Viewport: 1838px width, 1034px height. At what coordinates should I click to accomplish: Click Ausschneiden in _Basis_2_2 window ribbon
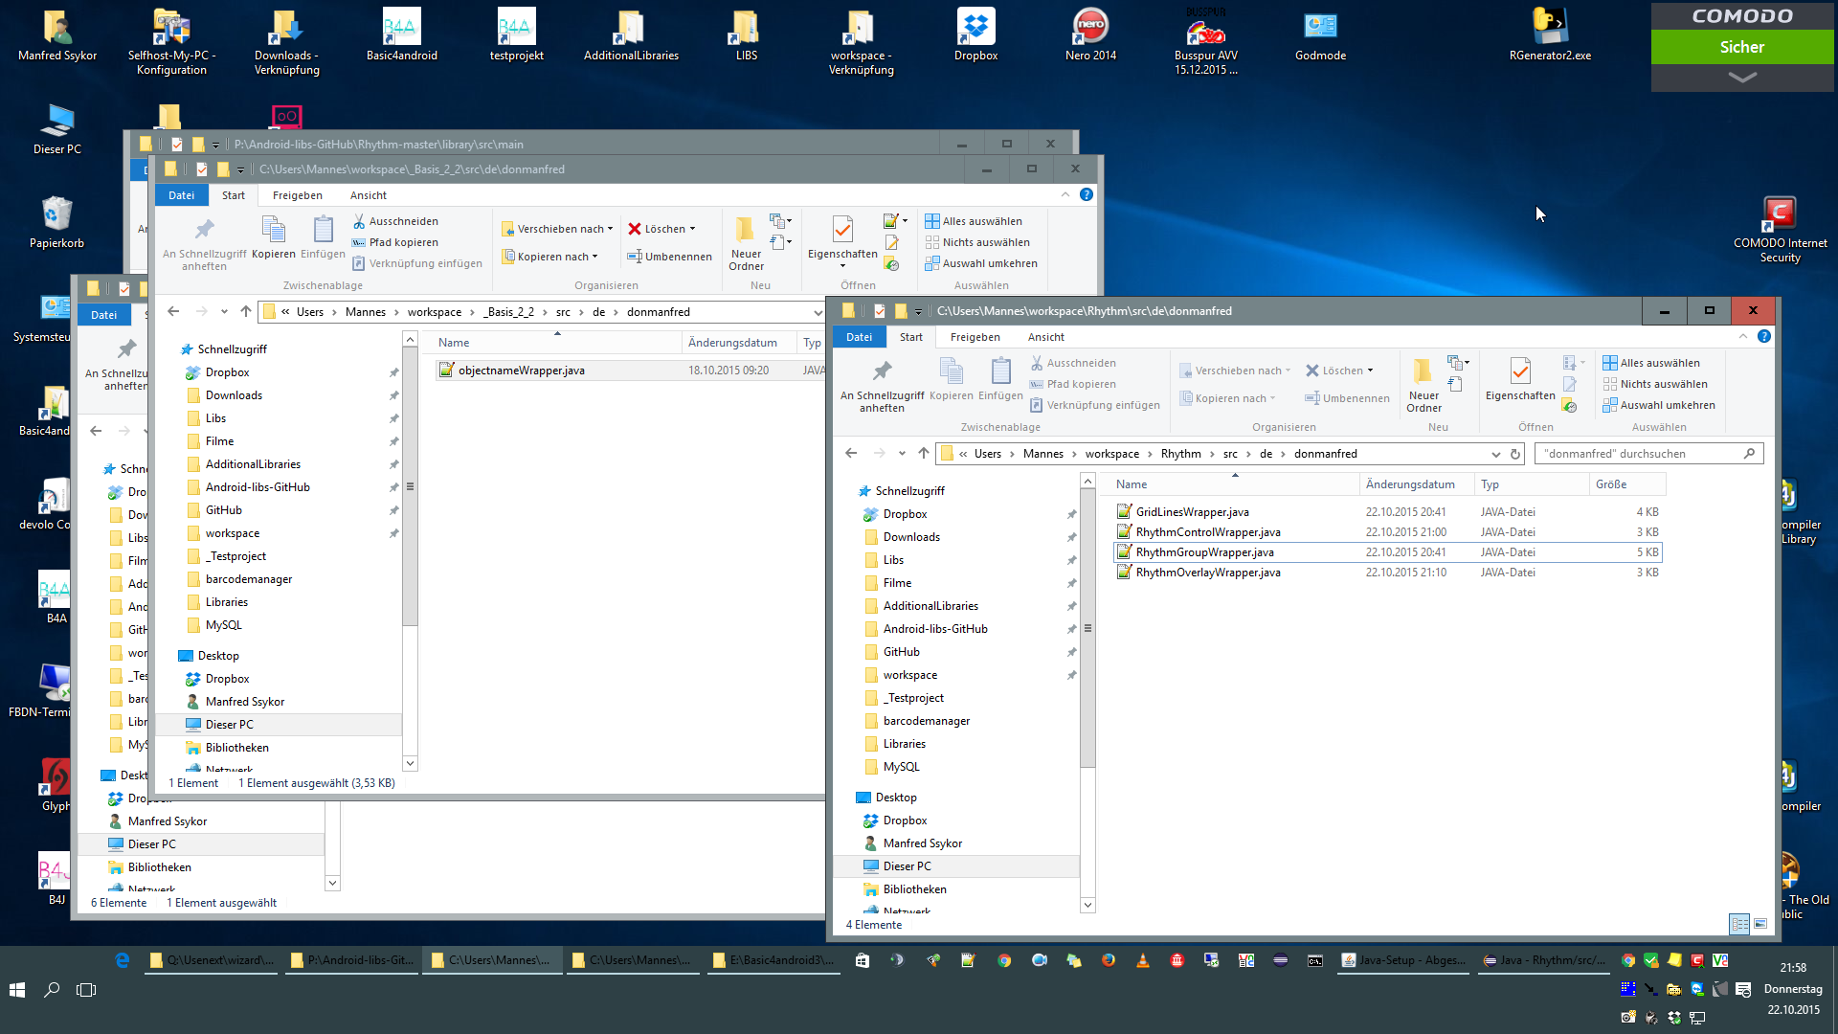(x=403, y=221)
